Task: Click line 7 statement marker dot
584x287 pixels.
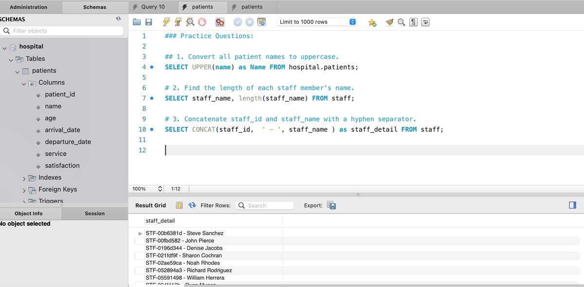Action: click(x=152, y=98)
